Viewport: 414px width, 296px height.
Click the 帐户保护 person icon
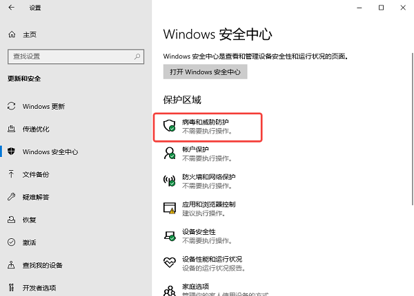pyautogui.click(x=170, y=153)
